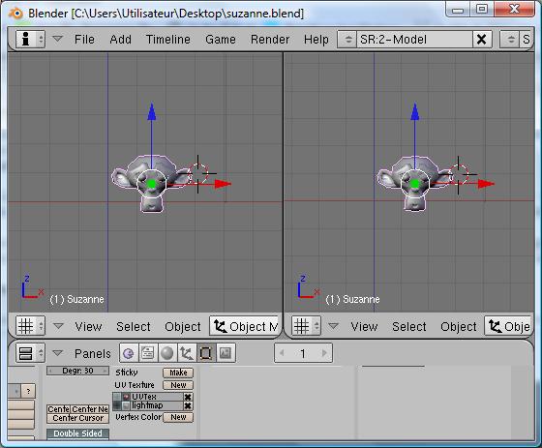Open the Help menu

click(316, 39)
